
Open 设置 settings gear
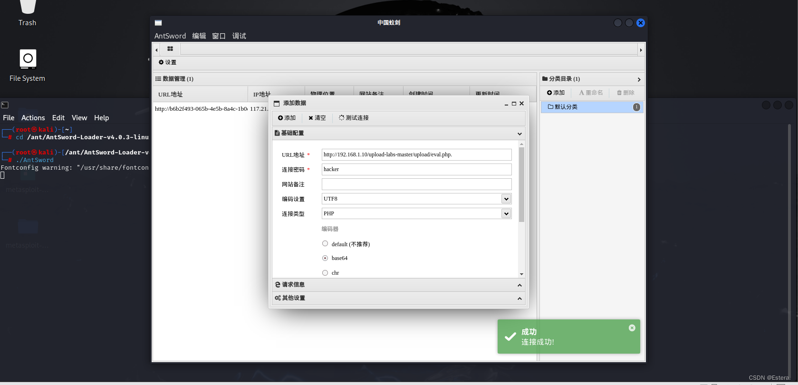point(167,62)
